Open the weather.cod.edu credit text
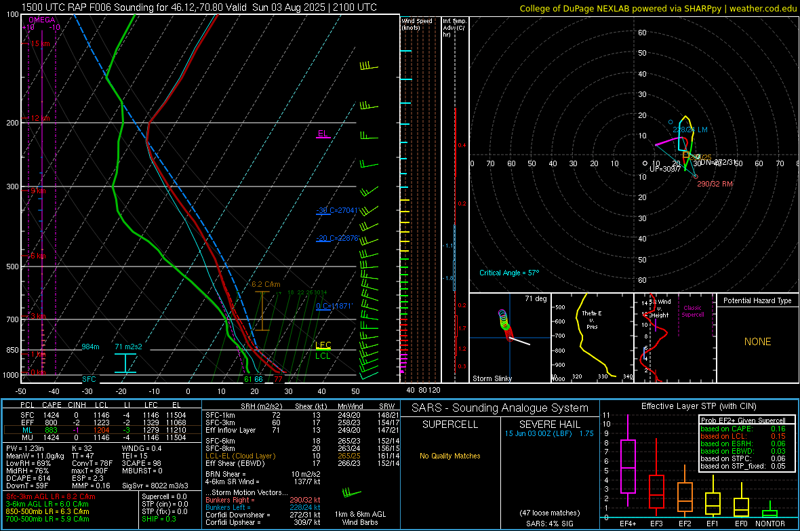The image size is (800, 531). click(x=658, y=8)
